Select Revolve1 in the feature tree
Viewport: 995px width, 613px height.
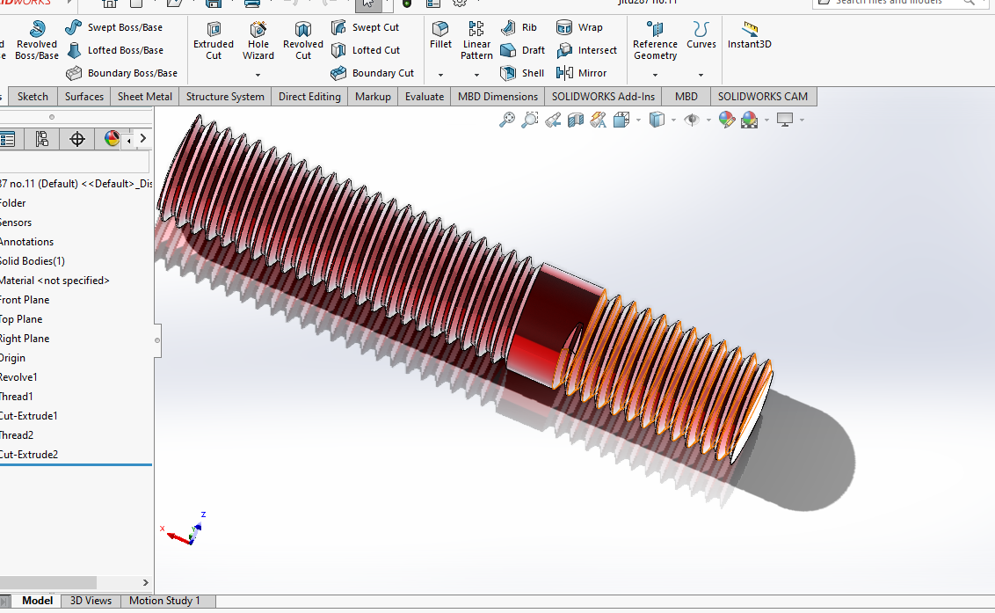[18, 376]
